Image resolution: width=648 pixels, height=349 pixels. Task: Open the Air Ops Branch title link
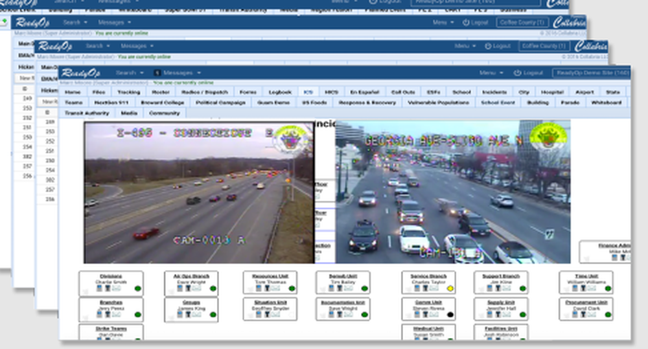tap(191, 276)
